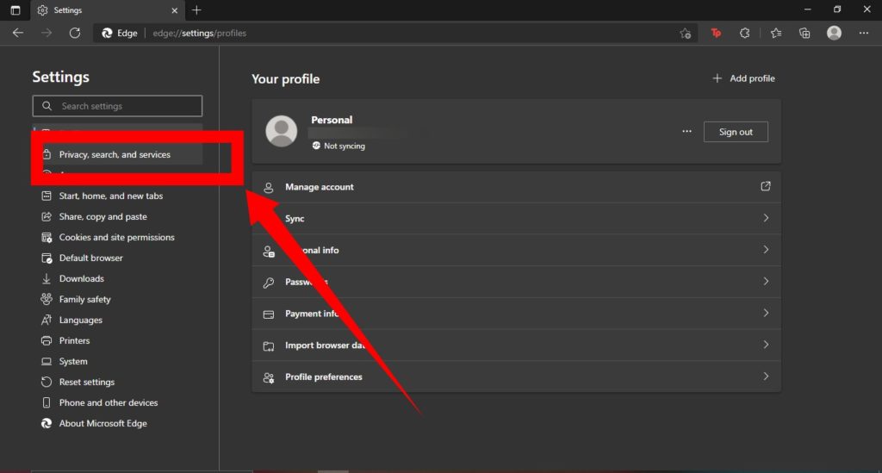Click the Import browser data icon
Image resolution: width=882 pixels, height=473 pixels.
(x=269, y=346)
